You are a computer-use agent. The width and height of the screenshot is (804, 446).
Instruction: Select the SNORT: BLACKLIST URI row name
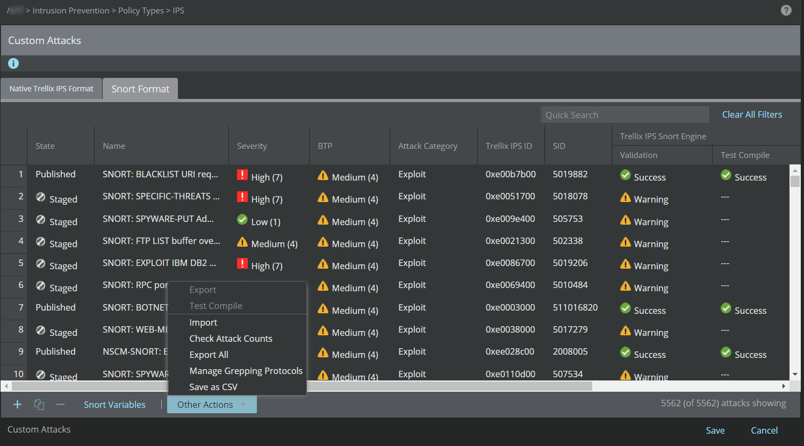pos(161,174)
